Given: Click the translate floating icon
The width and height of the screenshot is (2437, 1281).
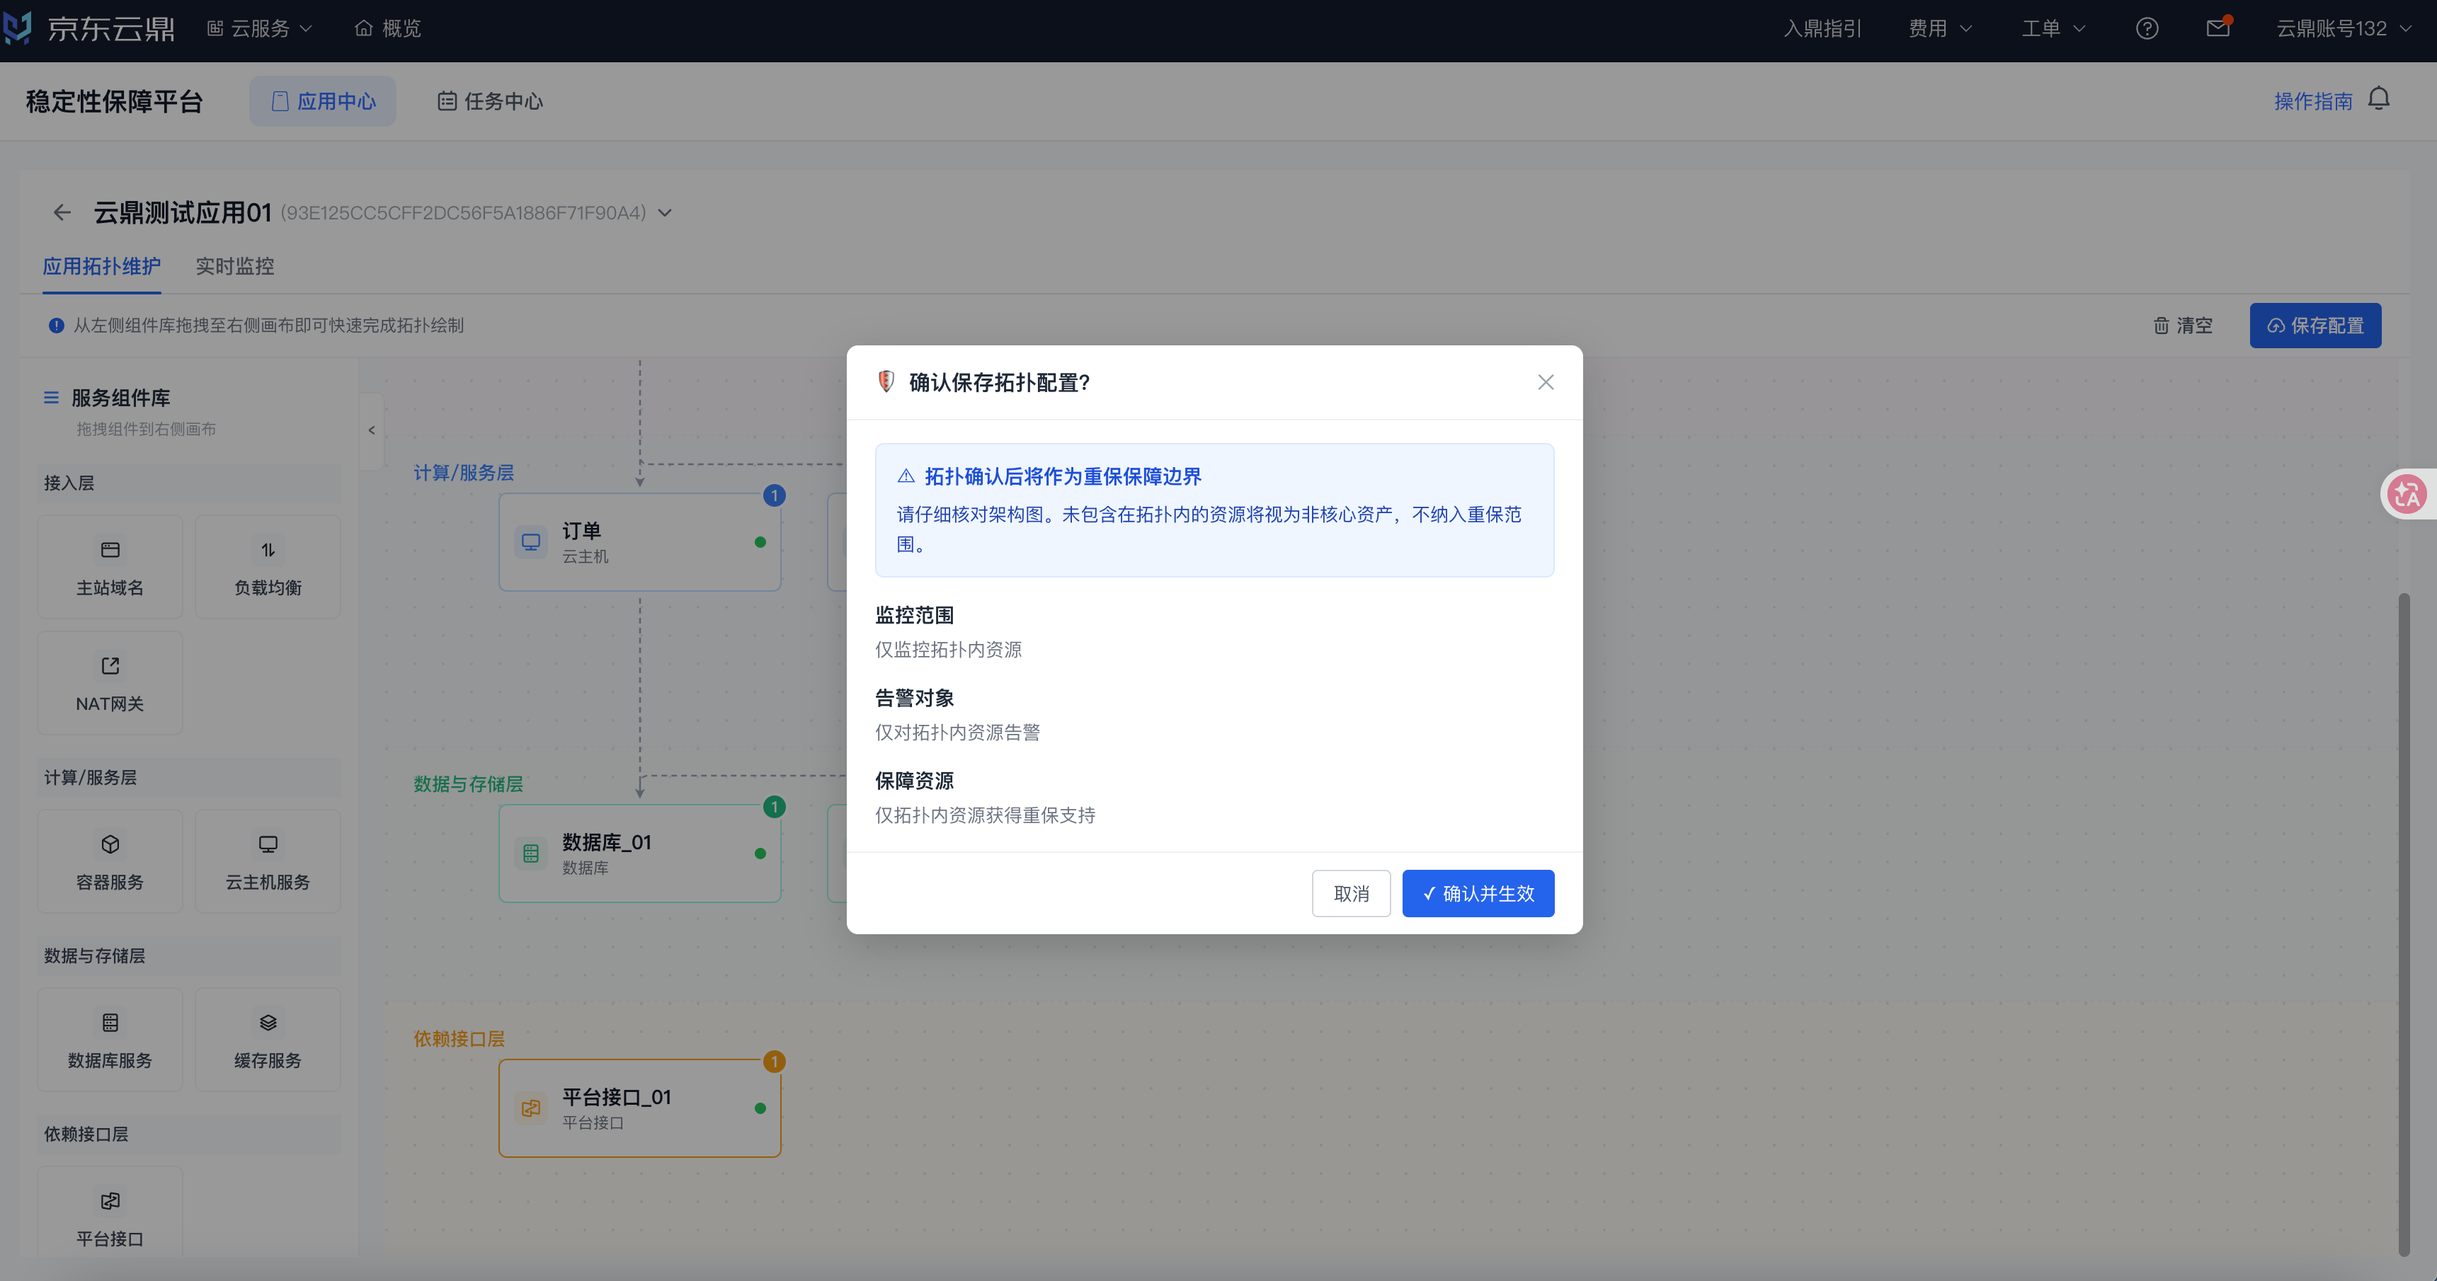Looking at the screenshot, I should tap(2407, 493).
